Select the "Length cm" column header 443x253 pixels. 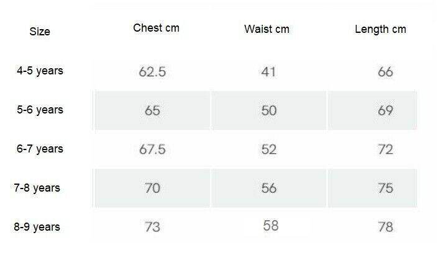coord(380,29)
